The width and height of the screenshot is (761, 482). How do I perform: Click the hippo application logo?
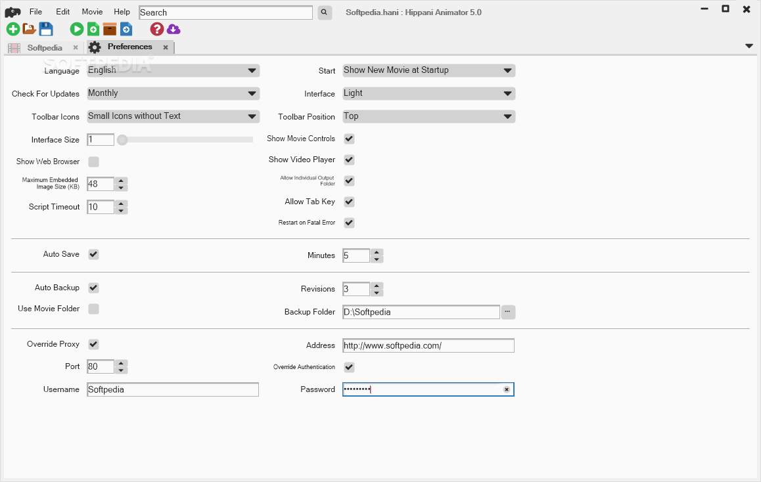coord(12,12)
